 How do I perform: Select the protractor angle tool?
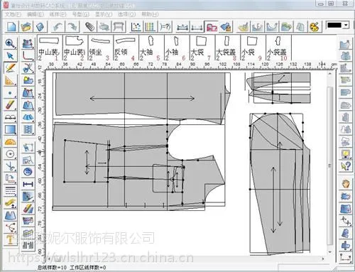(10, 142)
